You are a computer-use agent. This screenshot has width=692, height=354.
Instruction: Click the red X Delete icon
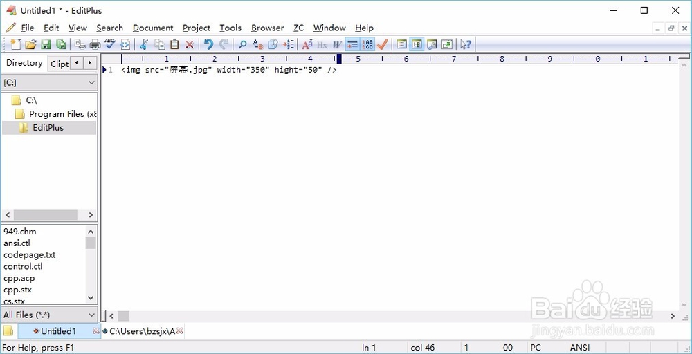[x=190, y=44]
